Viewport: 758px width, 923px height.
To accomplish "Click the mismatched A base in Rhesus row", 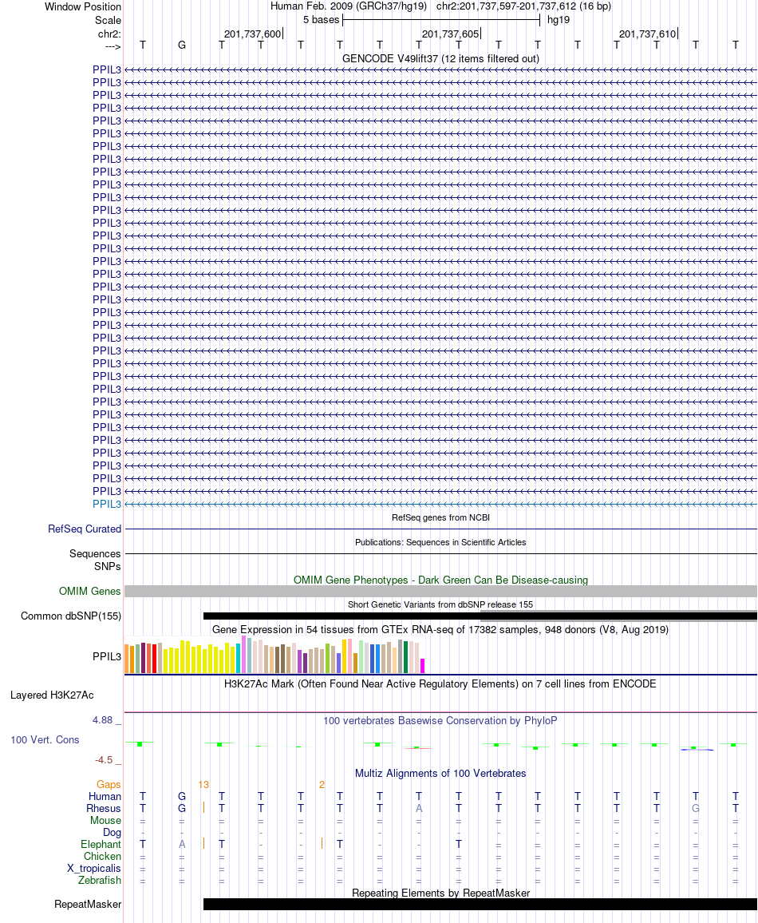I will 419,809.
